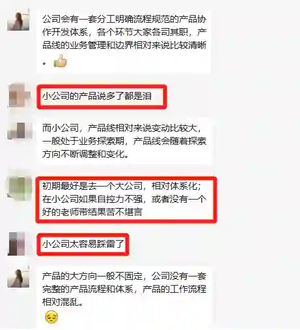Click the text '相对混乱' in last bubble
Screen dimensions: 300x330
coord(61,303)
